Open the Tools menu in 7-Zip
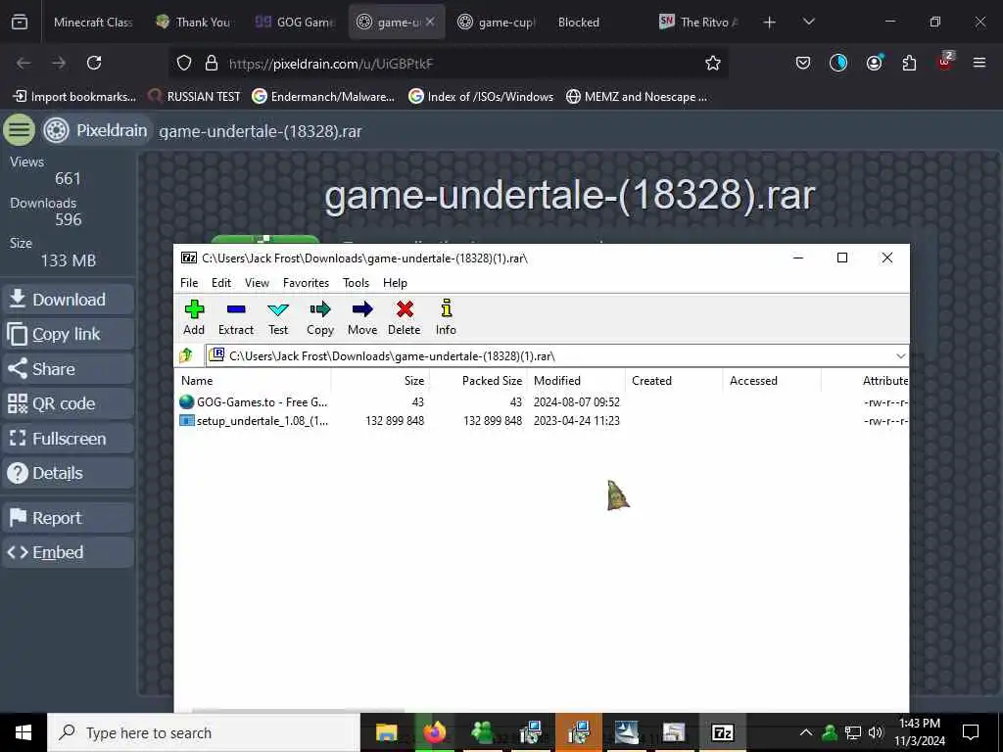Image resolution: width=1003 pixels, height=752 pixels. (356, 283)
